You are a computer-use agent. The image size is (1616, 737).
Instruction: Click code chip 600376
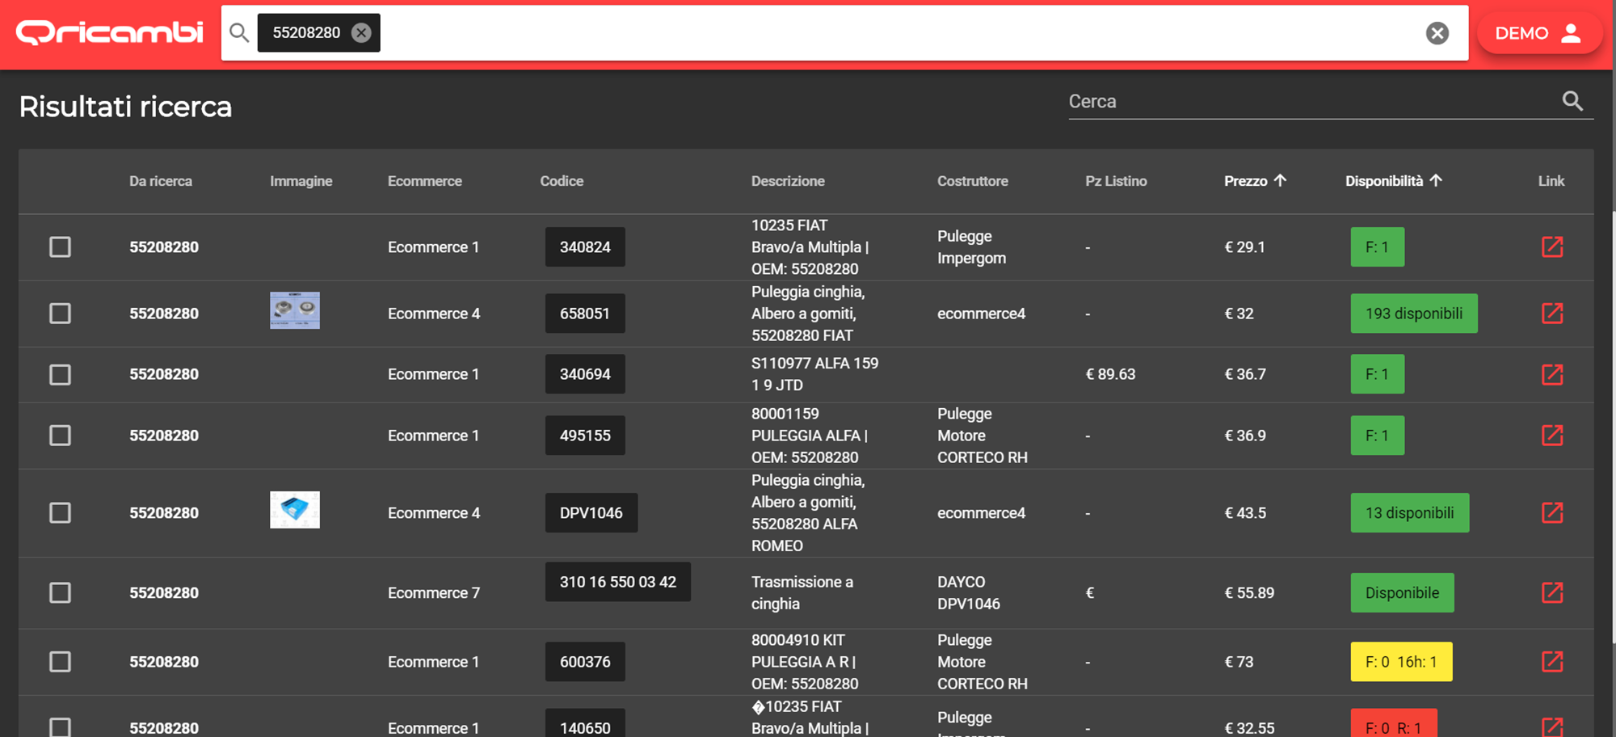tap(585, 661)
